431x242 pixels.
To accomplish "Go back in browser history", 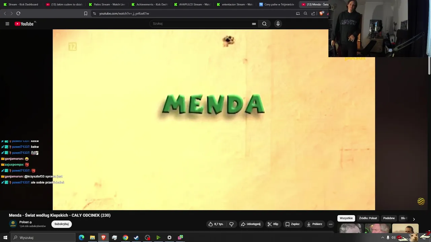I will pyautogui.click(x=5, y=13).
